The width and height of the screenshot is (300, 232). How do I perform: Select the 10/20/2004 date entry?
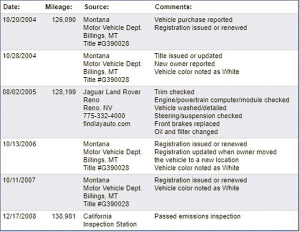(x=19, y=20)
